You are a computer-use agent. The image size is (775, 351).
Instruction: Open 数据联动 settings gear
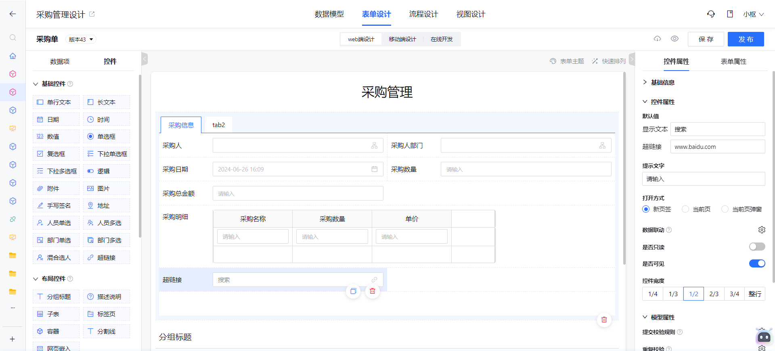[x=762, y=230]
